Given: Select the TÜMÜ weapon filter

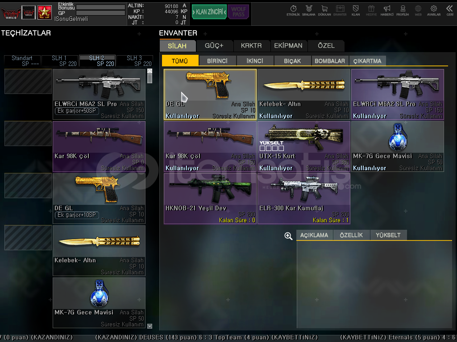Looking at the screenshot, I should coord(180,61).
